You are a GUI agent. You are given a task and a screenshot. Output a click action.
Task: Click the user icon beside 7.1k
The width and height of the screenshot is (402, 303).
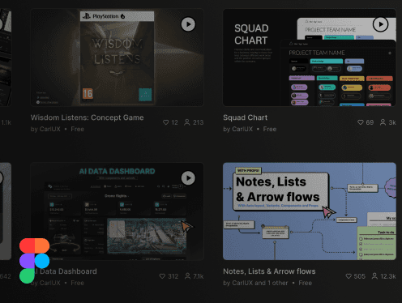(187, 276)
